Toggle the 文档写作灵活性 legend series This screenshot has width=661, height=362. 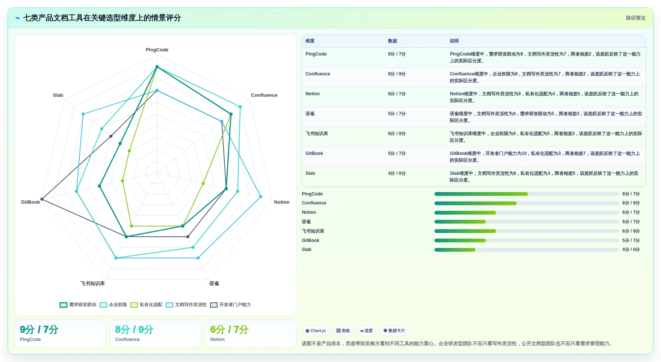pyautogui.click(x=186, y=305)
